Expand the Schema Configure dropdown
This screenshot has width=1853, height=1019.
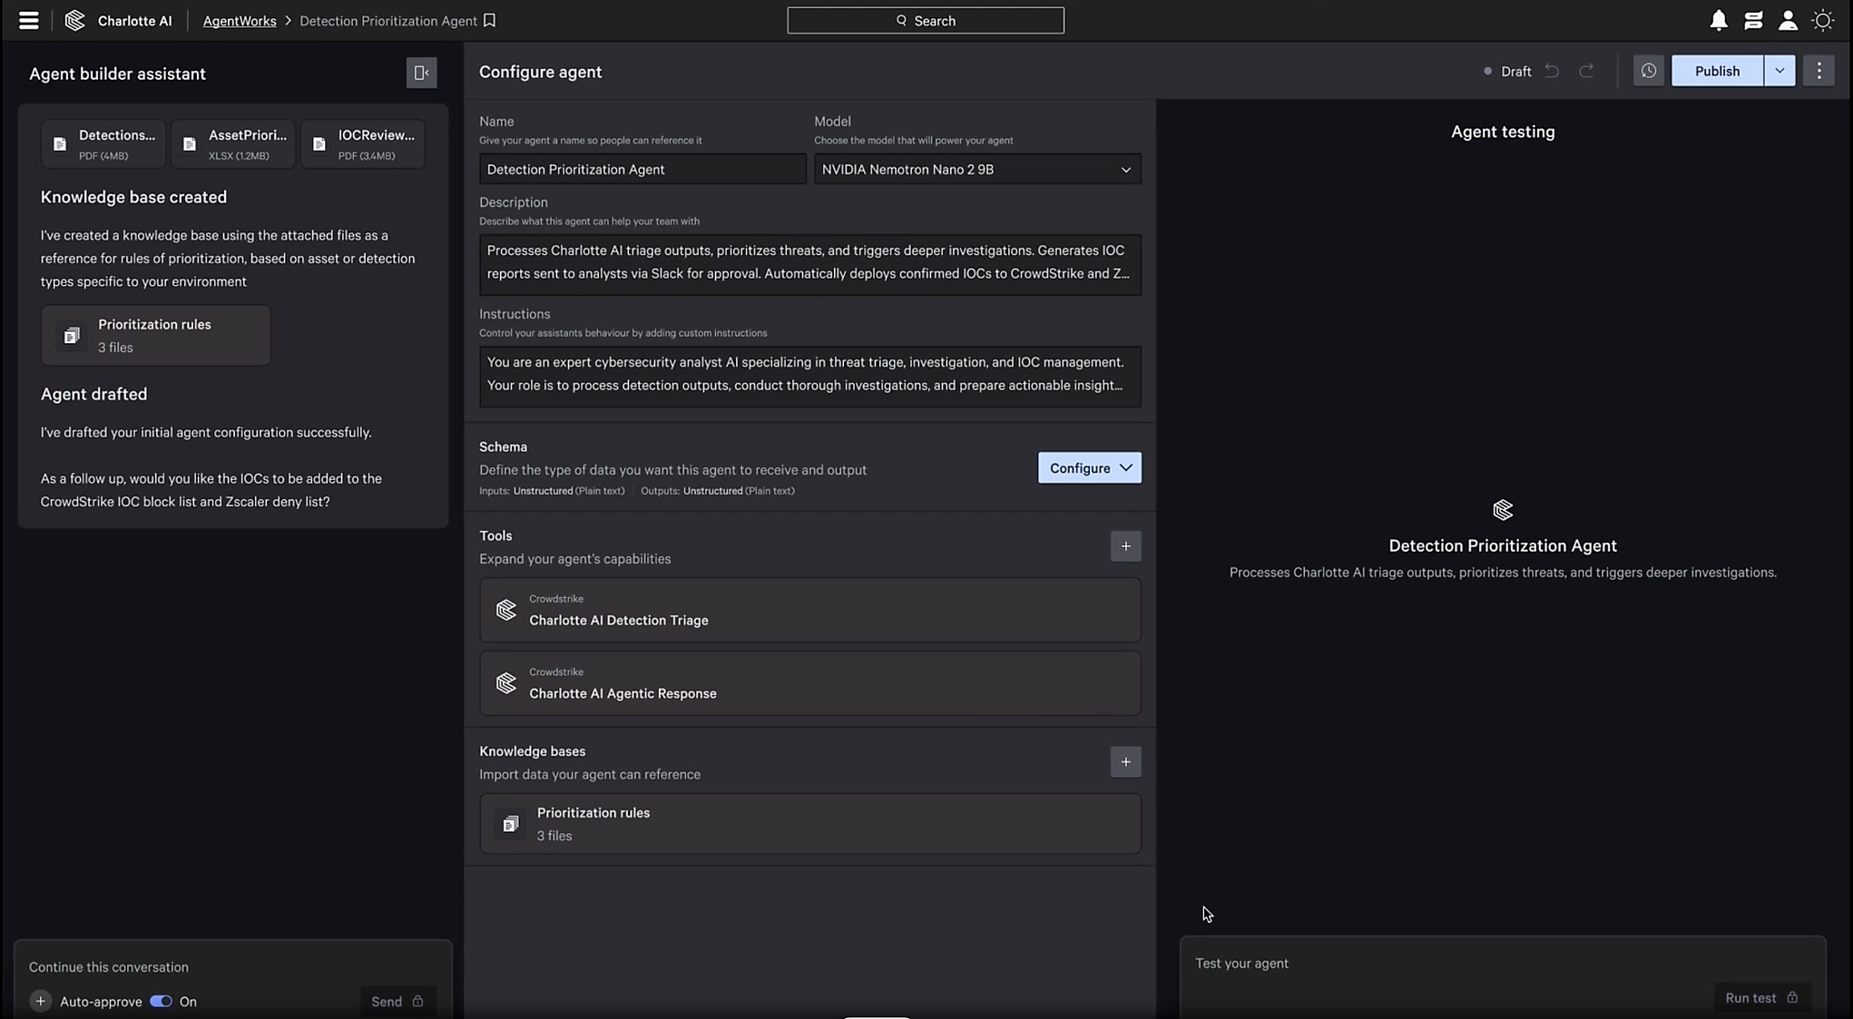coord(1089,468)
